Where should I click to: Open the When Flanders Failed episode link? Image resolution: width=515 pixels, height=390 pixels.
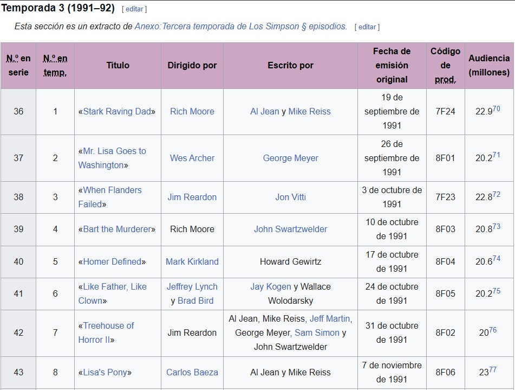tap(110, 197)
